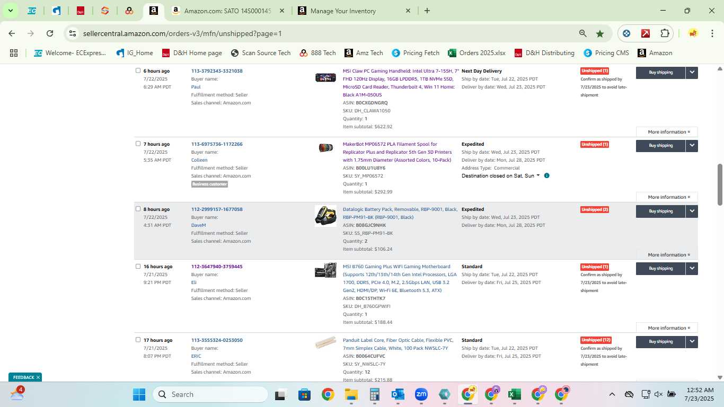Screen dimensions: 724x407
Task: Open the D&H Home page bookmark
Action: pos(192,53)
